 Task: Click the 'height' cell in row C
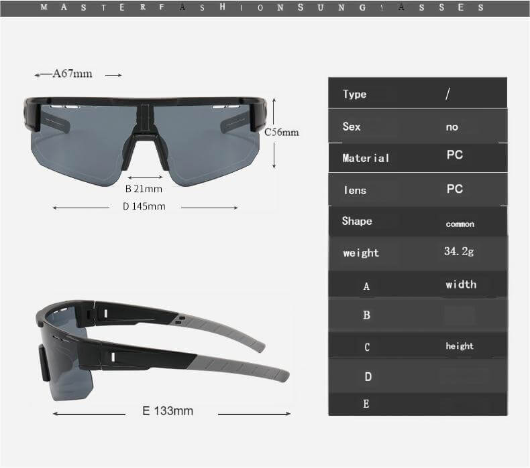point(460,346)
